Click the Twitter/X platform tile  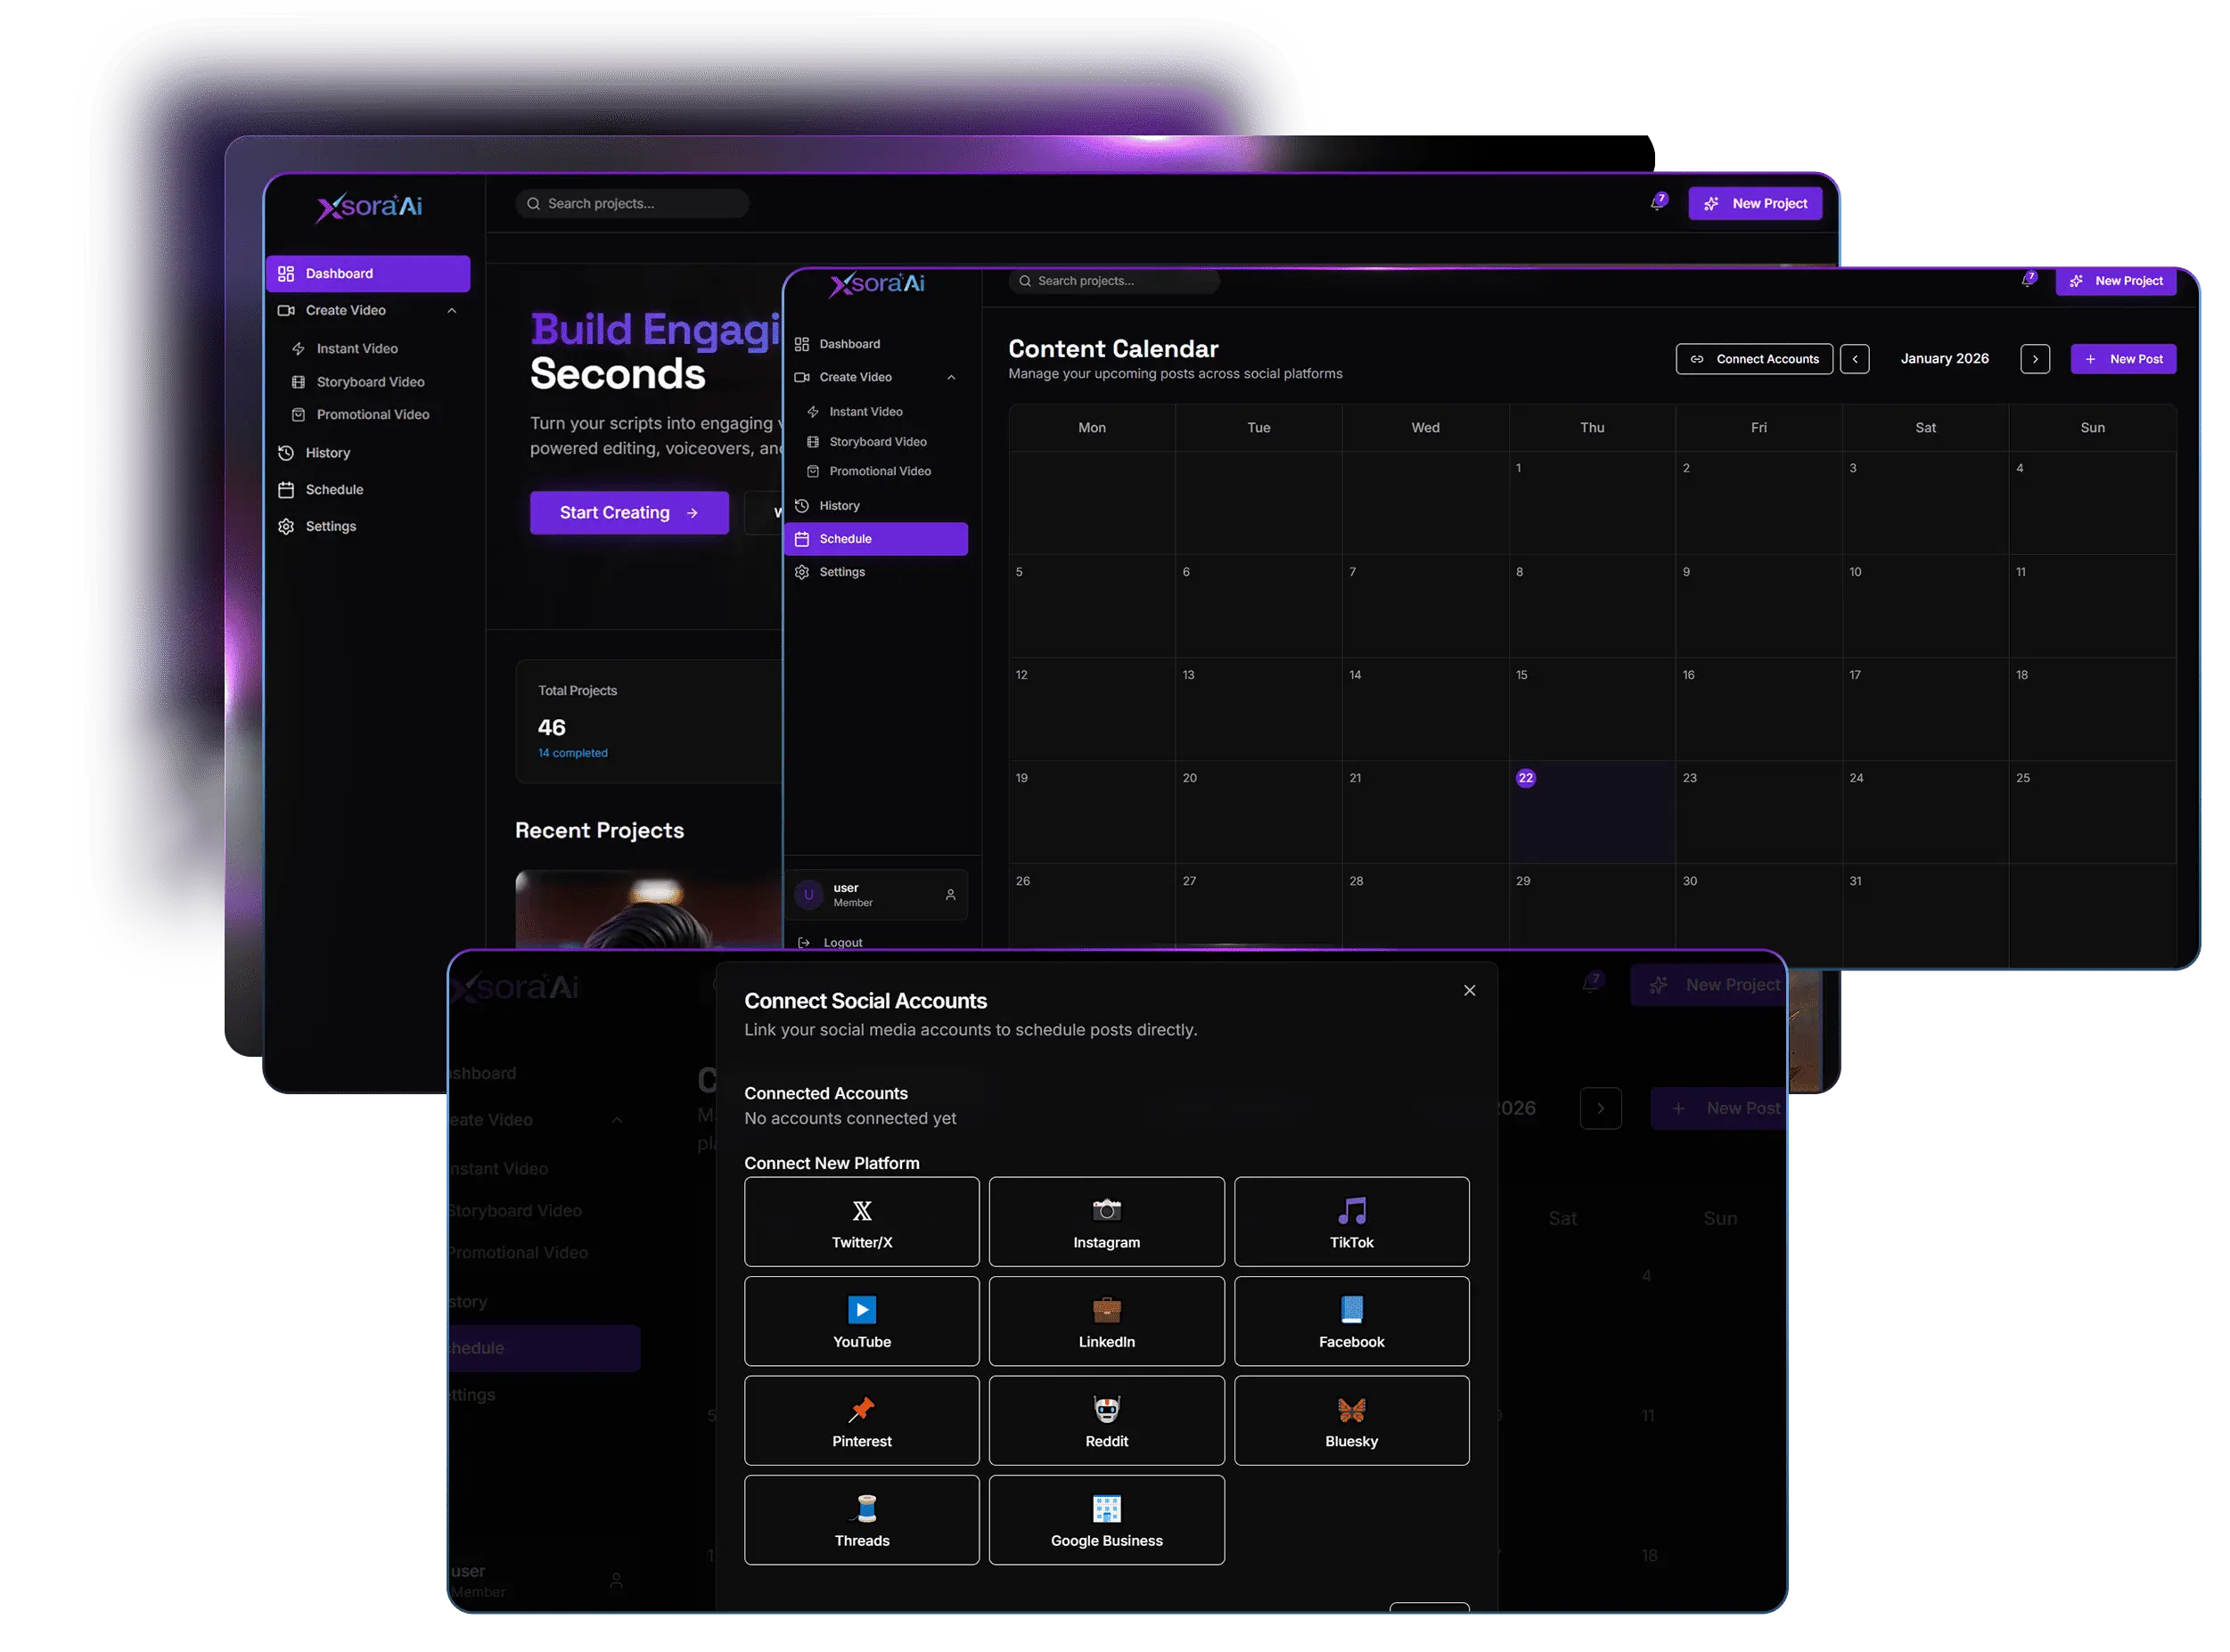(x=861, y=1221)
